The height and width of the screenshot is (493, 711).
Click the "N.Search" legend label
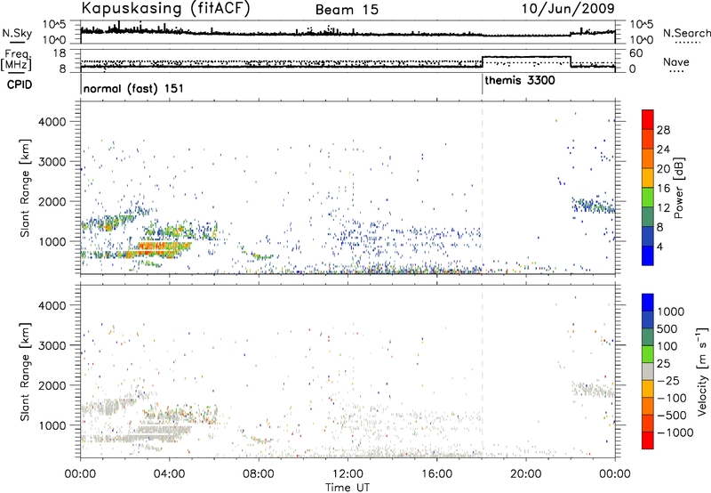[x=687, y=33]
